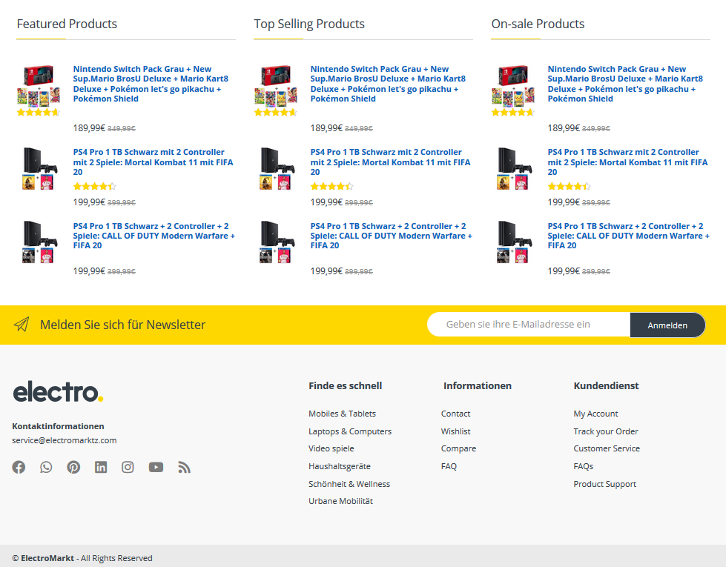Open Nintendo Switch Pack thumbnail in Featured Products
Image resolution: width=726 pixels, height=567 pixels.
click(x=39, y=84)
